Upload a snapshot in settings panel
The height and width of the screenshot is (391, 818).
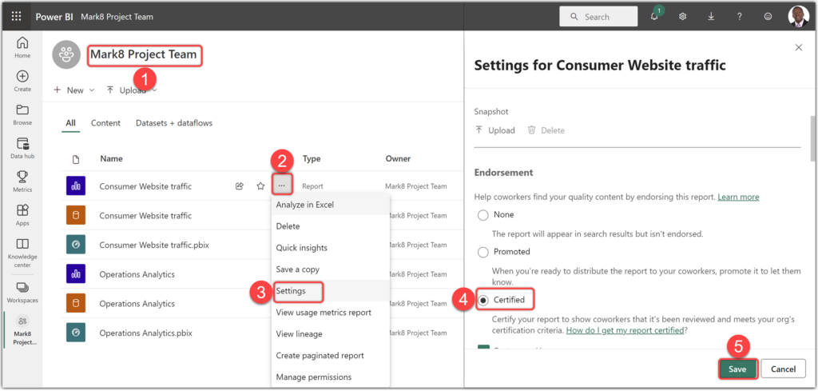[495, 130]
